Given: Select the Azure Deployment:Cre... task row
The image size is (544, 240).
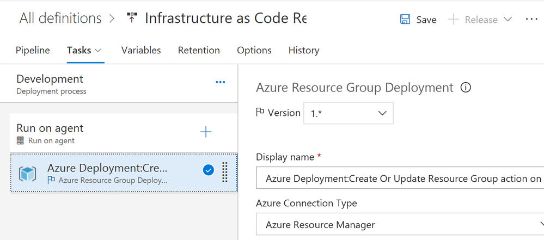Looking at the screenshot, I should pos(124,173).
